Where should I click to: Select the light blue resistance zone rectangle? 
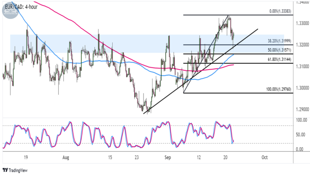coord(147,43)
